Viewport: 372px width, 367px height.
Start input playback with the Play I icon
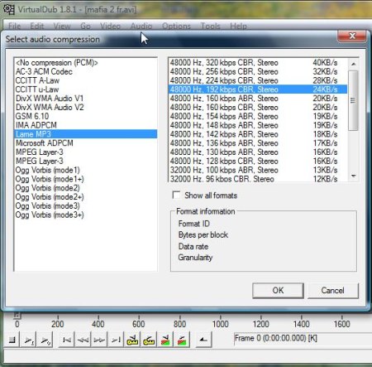28,340
